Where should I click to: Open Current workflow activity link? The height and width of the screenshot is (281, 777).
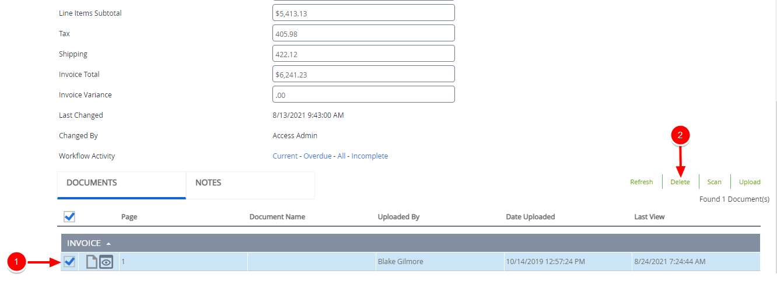point(285,156)
